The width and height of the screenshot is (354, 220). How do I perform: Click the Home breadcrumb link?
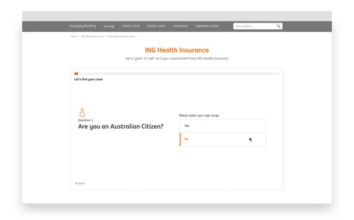[73, 36]
